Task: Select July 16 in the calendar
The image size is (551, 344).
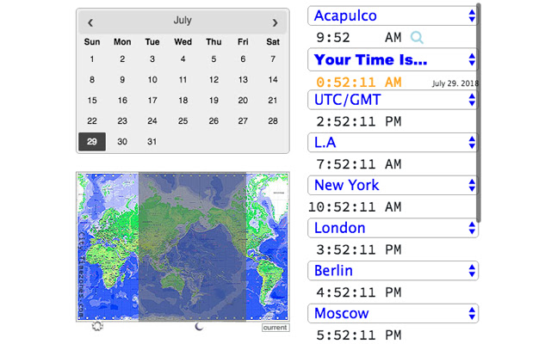Action: 122,101
